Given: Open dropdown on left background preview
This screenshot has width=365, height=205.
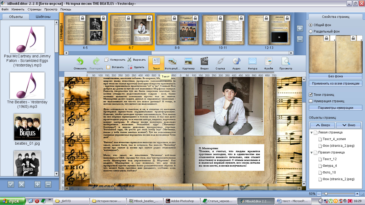Looking at the screenshot, I should point(333,39).
